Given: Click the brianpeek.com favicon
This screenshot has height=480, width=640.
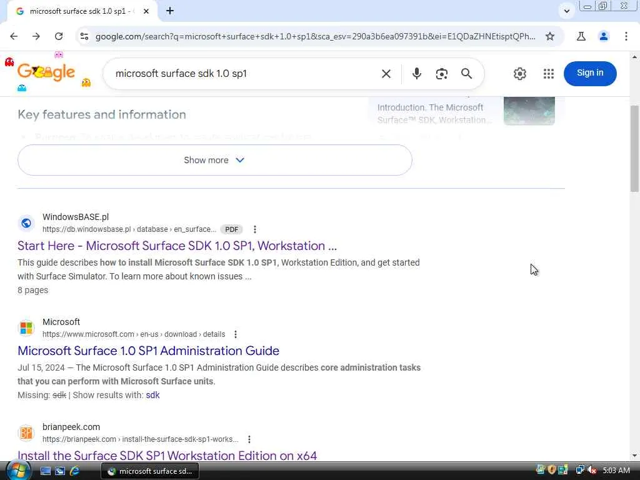Looking at the screenshot, I should click(26, 432).
